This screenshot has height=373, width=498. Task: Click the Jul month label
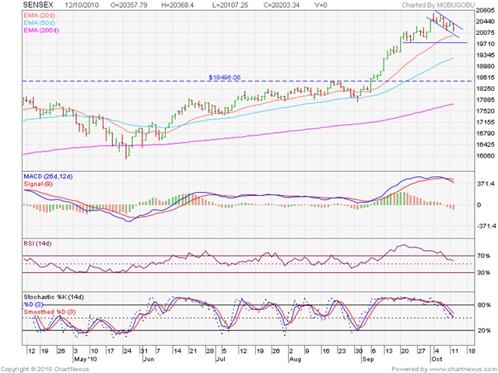click(220, 359)
